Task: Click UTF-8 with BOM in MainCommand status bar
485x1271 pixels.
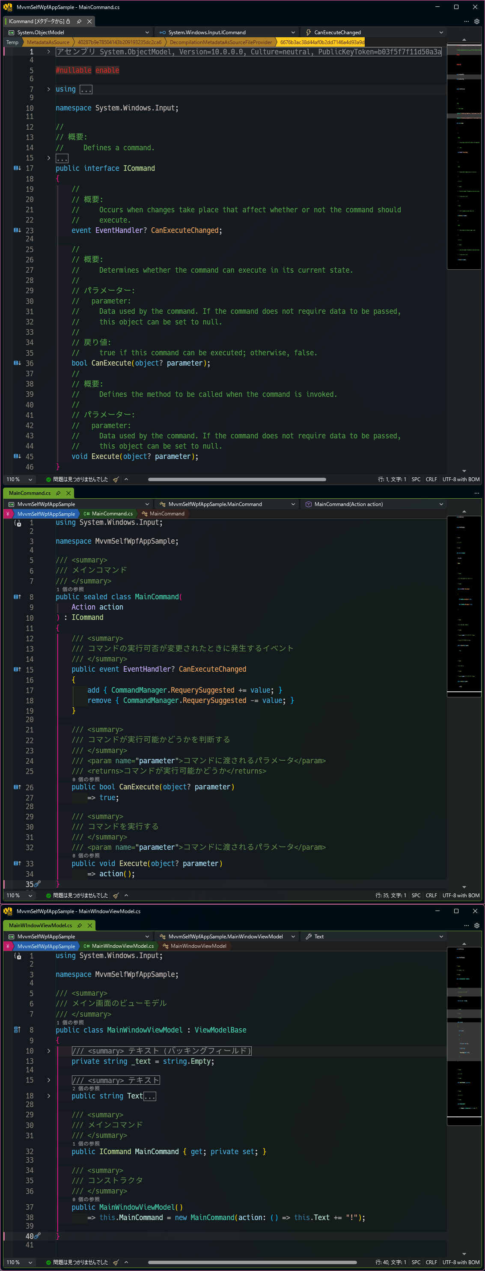Action: pos(461,895)
